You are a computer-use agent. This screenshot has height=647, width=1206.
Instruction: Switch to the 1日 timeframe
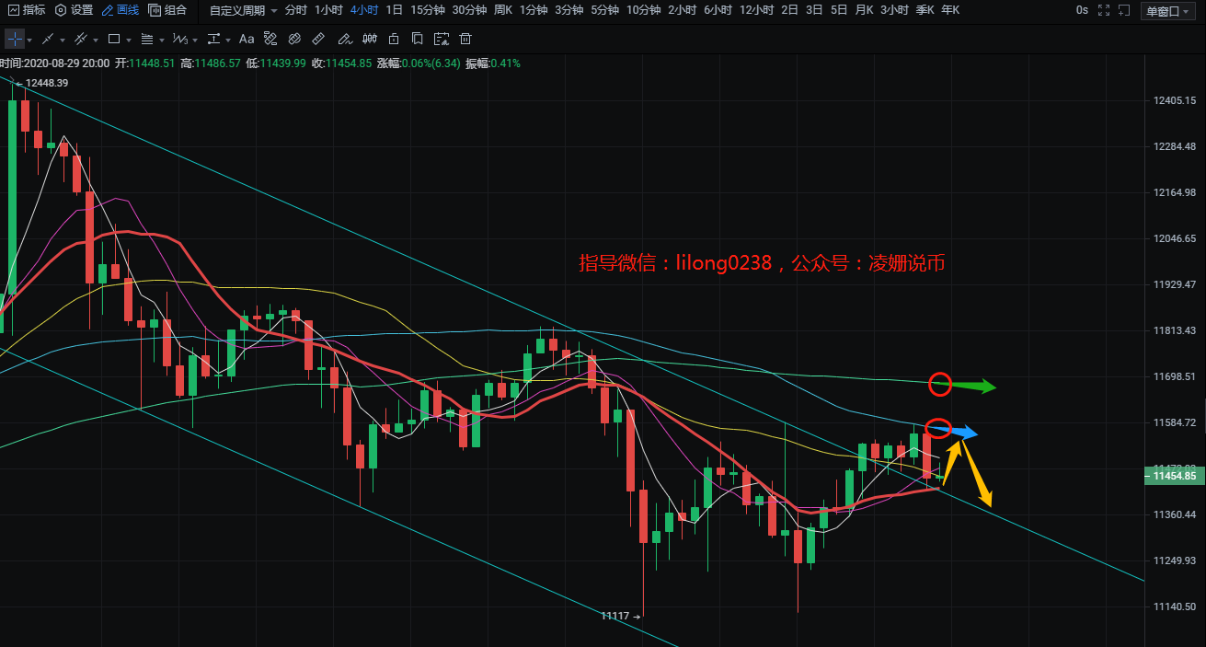point(394,10)
